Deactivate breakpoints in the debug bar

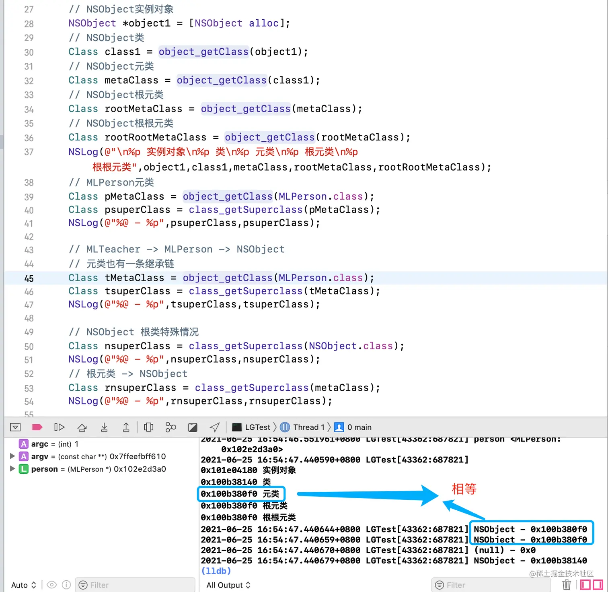(x=37, y=427)
